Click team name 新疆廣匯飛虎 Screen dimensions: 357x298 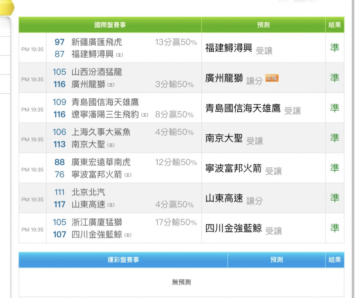(x=97, y=42)
